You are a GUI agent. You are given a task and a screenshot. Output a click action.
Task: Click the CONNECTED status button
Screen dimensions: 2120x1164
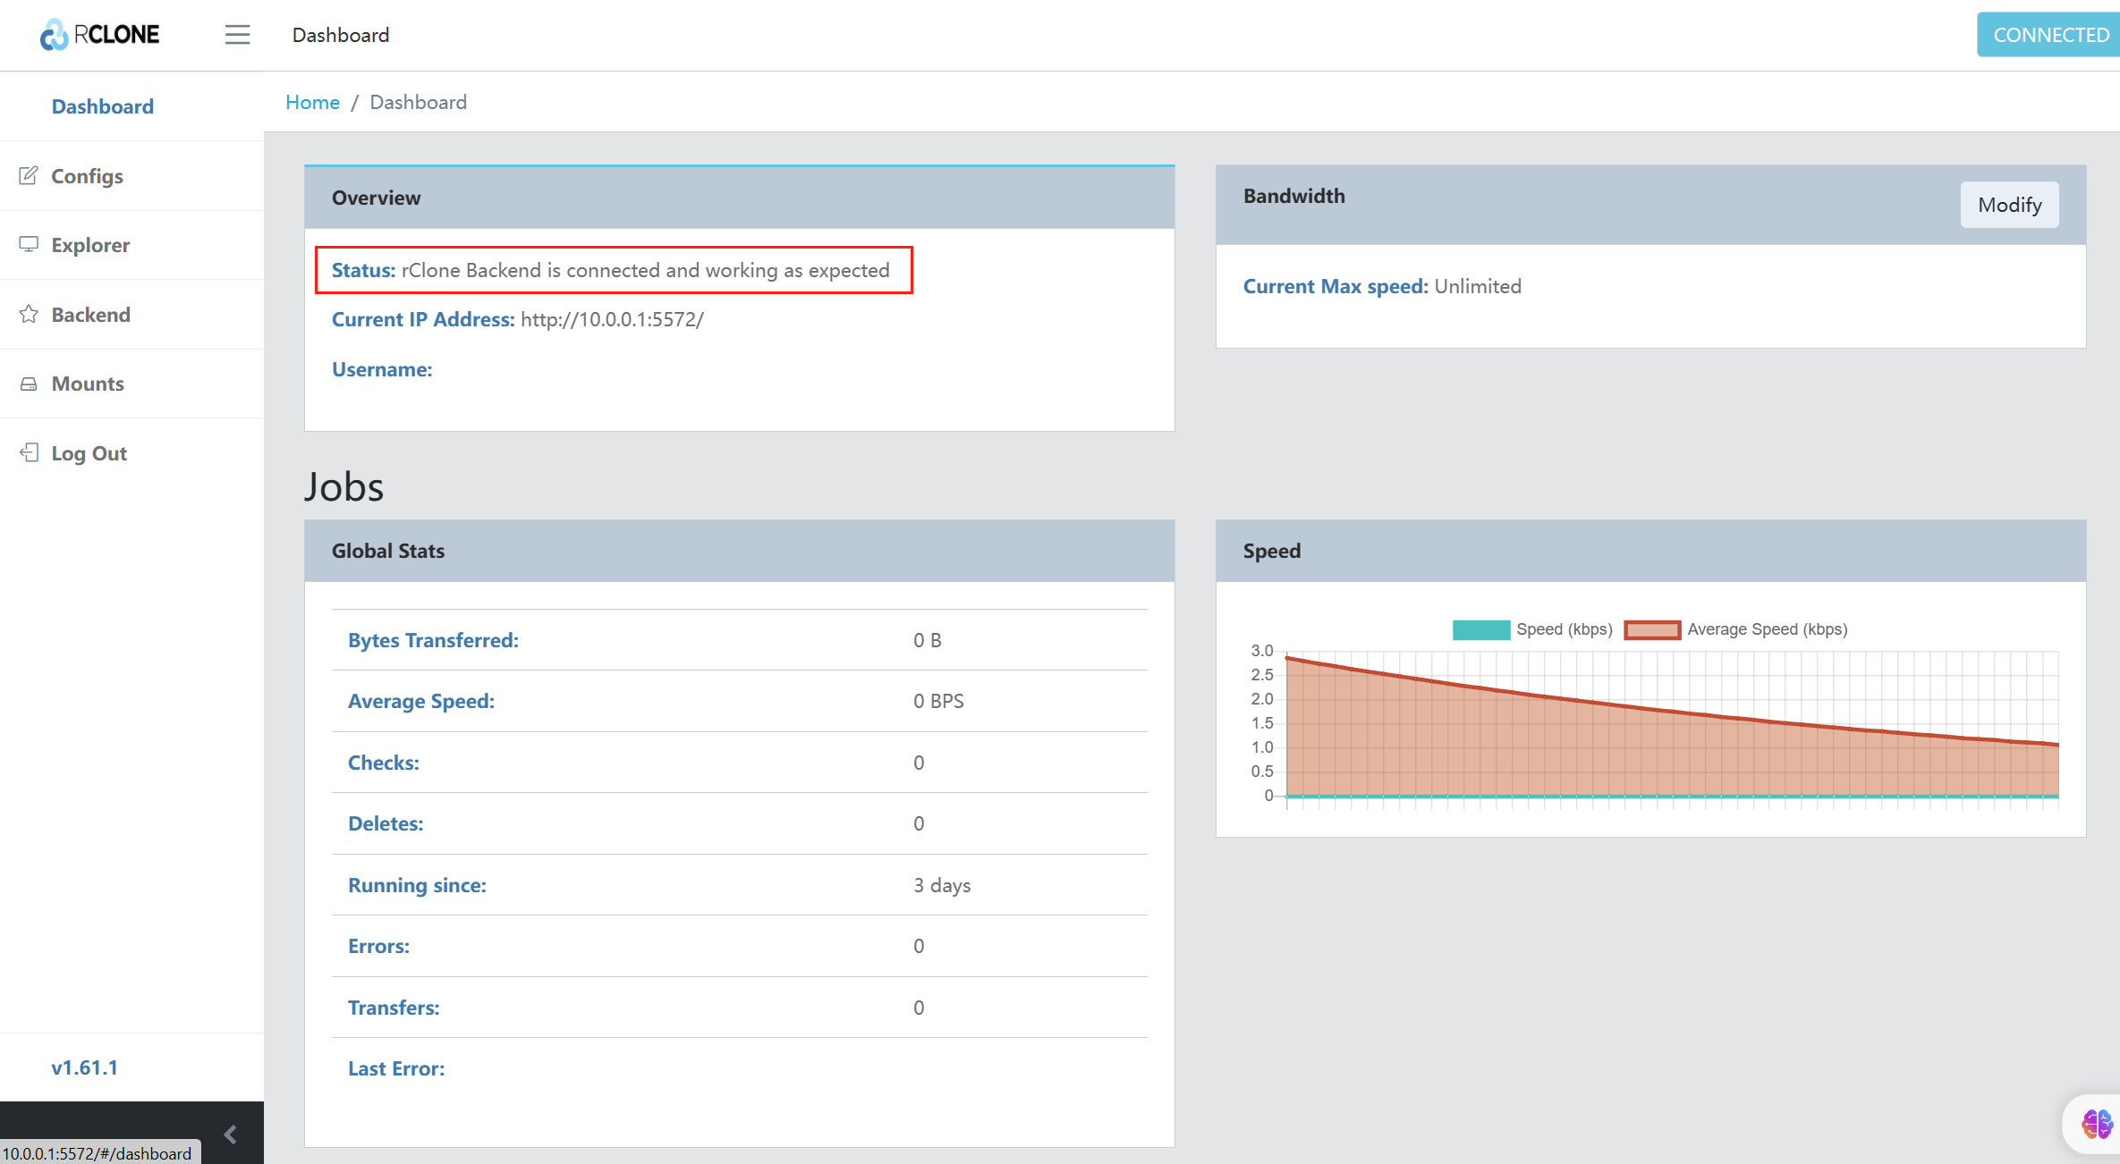click(x=2049, y=35)
